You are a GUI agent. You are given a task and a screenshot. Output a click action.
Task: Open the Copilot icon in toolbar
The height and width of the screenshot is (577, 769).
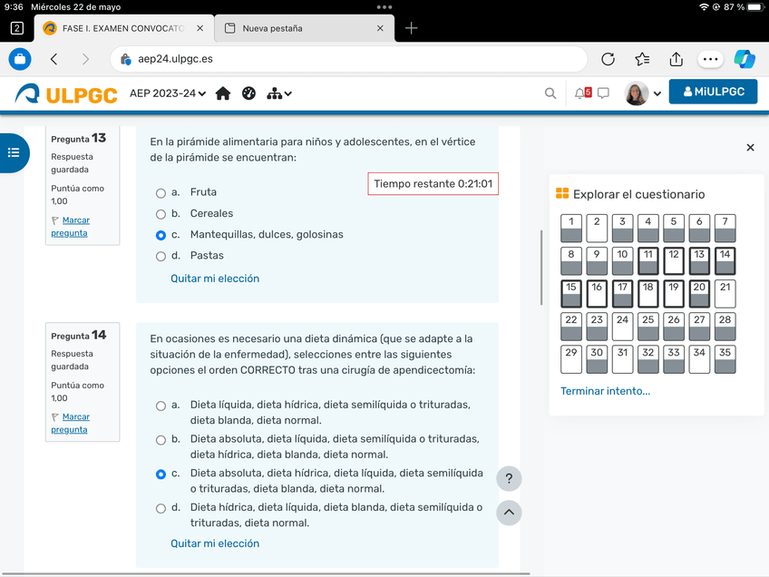click(x=745, y=59)
